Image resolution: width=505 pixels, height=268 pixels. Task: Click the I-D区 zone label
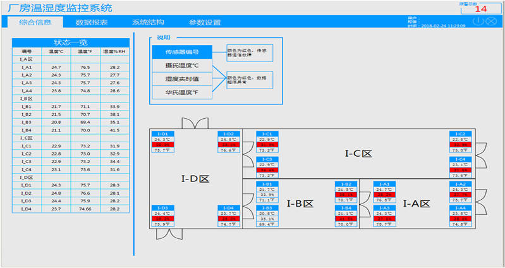(x=195, y=179)
